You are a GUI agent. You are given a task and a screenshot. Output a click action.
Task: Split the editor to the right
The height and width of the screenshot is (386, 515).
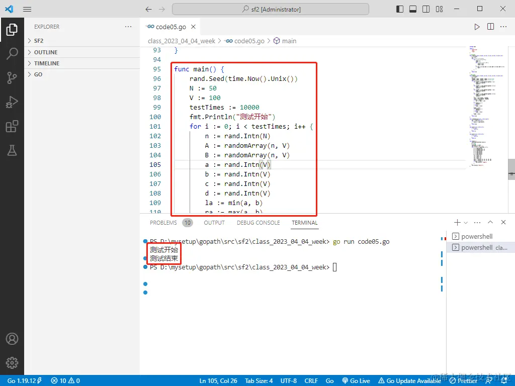pyautogui.click(x=490, y=27)
